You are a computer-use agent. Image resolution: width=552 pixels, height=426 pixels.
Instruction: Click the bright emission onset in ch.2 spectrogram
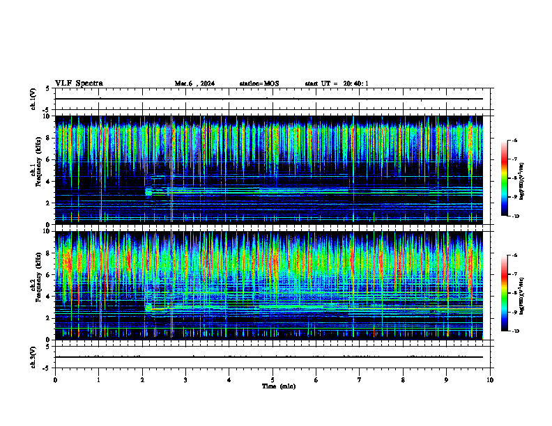148,308
